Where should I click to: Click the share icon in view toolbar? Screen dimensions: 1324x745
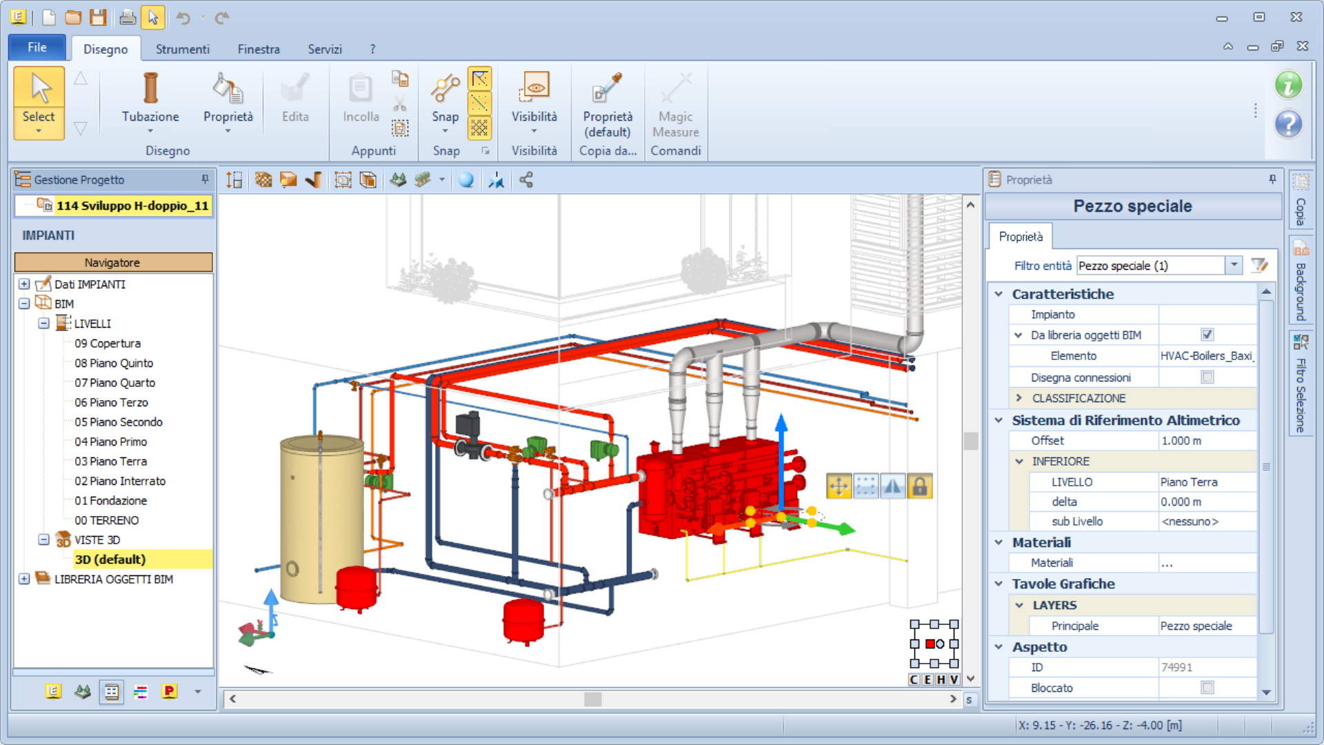coord(526,181)
